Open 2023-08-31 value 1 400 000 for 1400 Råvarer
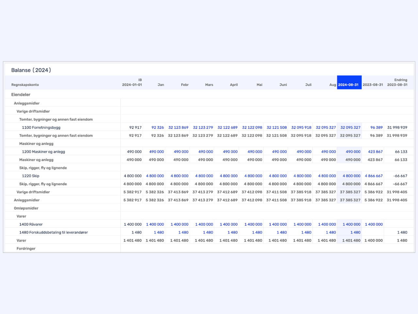 pos(374,224)
